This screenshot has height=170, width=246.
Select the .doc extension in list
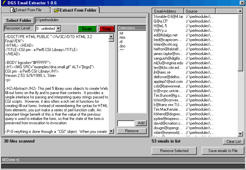[x=122, y=46]
